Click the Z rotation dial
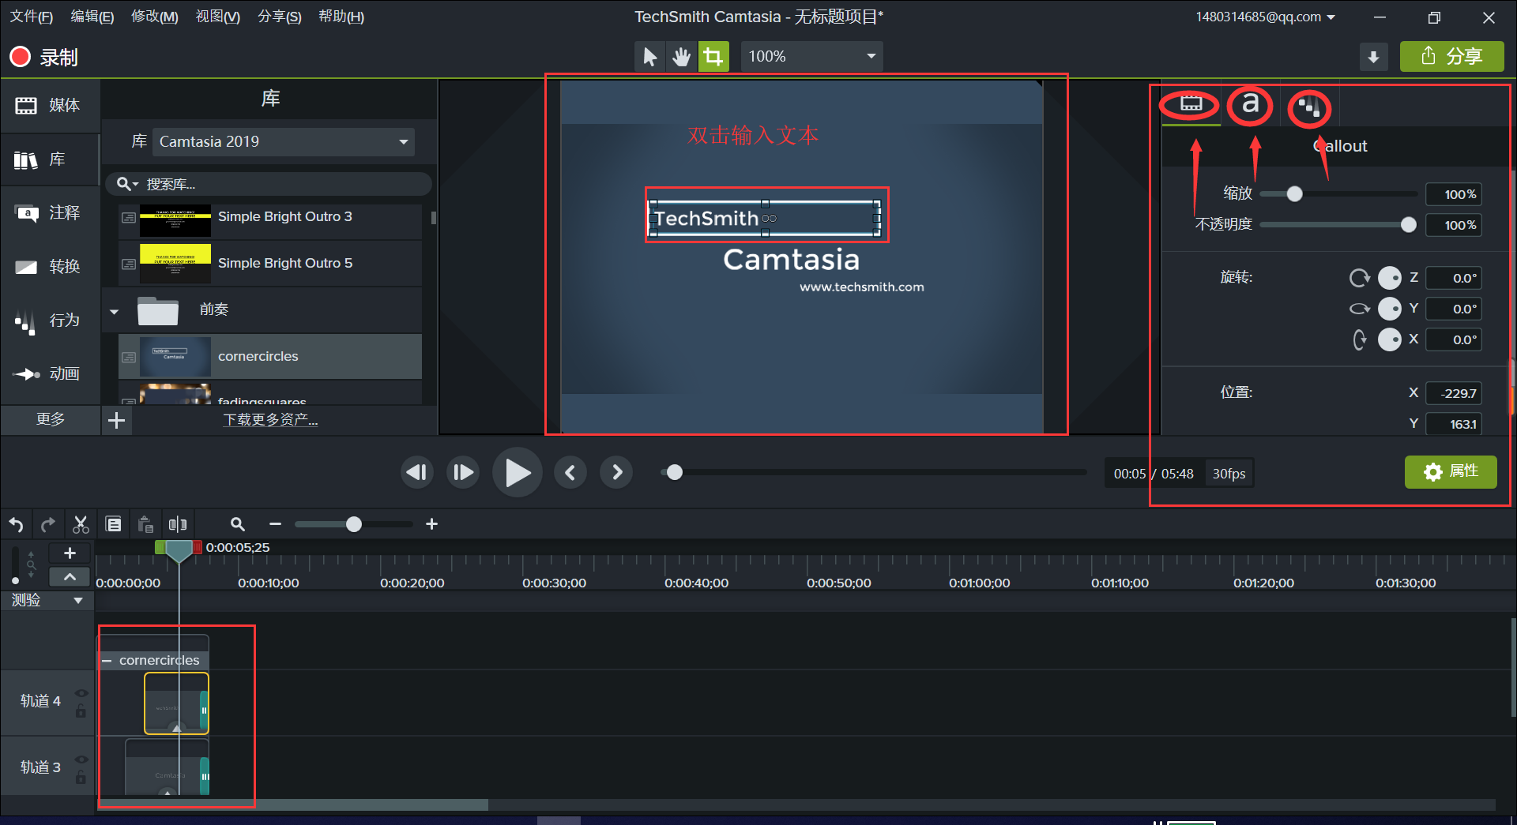The image size is (1517, 825). click(1389, 278)
